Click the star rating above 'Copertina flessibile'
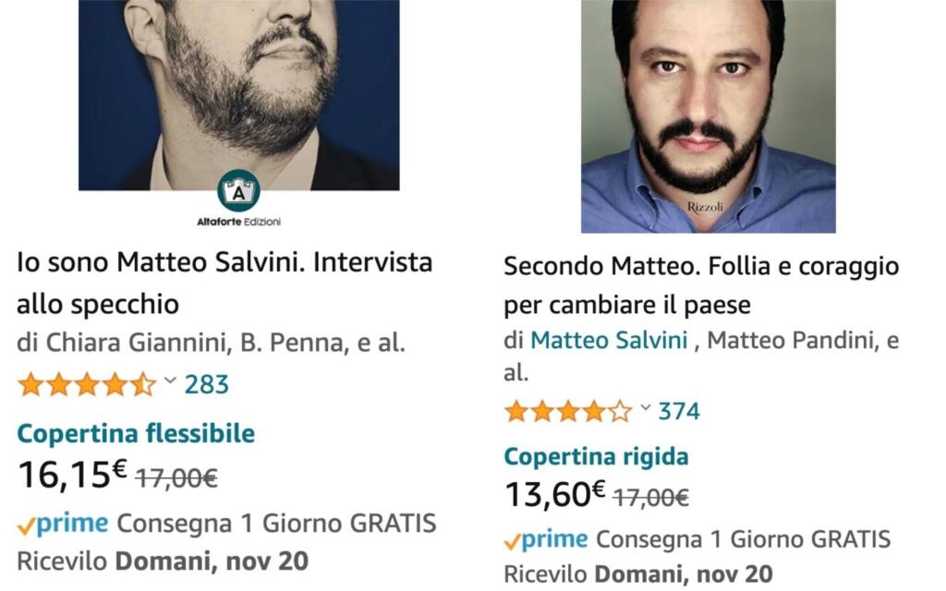This screenshot has height=591, width=946. [x=87, y=384]
